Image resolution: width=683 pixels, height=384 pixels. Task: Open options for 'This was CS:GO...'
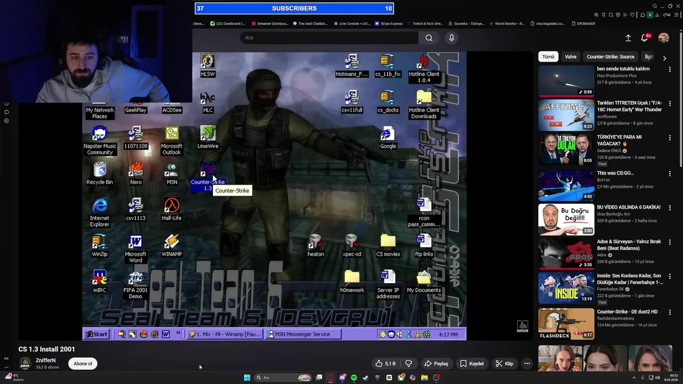tap(670, 174)
